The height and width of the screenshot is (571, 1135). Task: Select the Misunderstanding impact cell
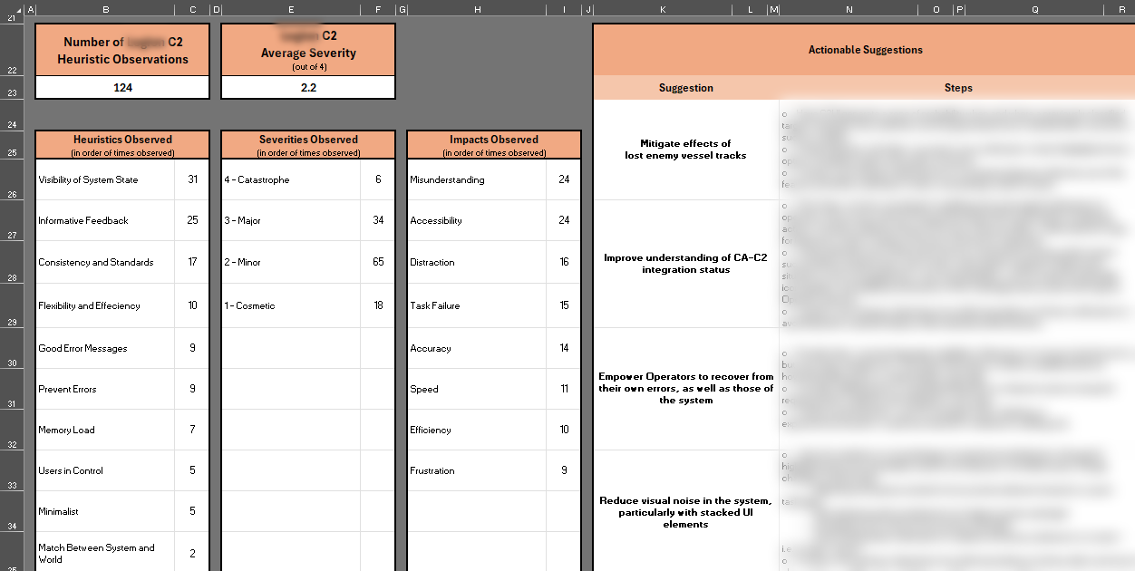tap(477, 179)
